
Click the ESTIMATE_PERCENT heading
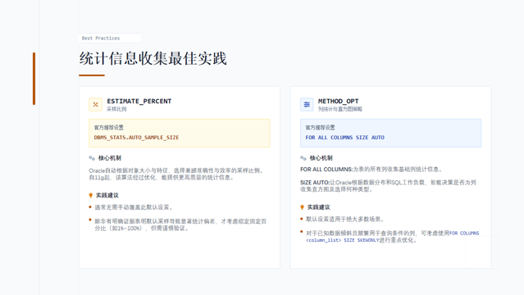coord(139,101)
